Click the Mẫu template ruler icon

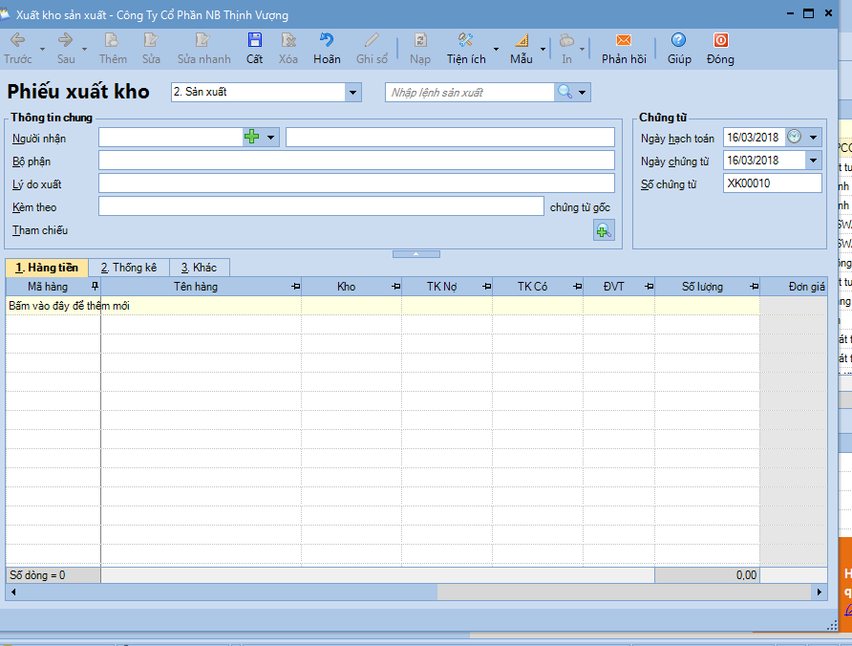tap(522, 40)
